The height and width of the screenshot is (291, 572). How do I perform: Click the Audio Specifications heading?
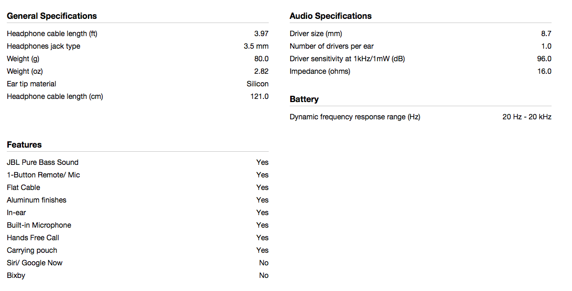[x=331, y=16]
